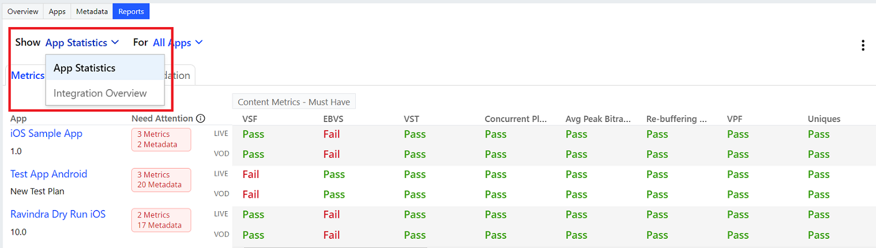The width and height of the screenshot is (876, 248).
Task: Click iOS Sample App attention badge
Action: [x=161, y=139]
